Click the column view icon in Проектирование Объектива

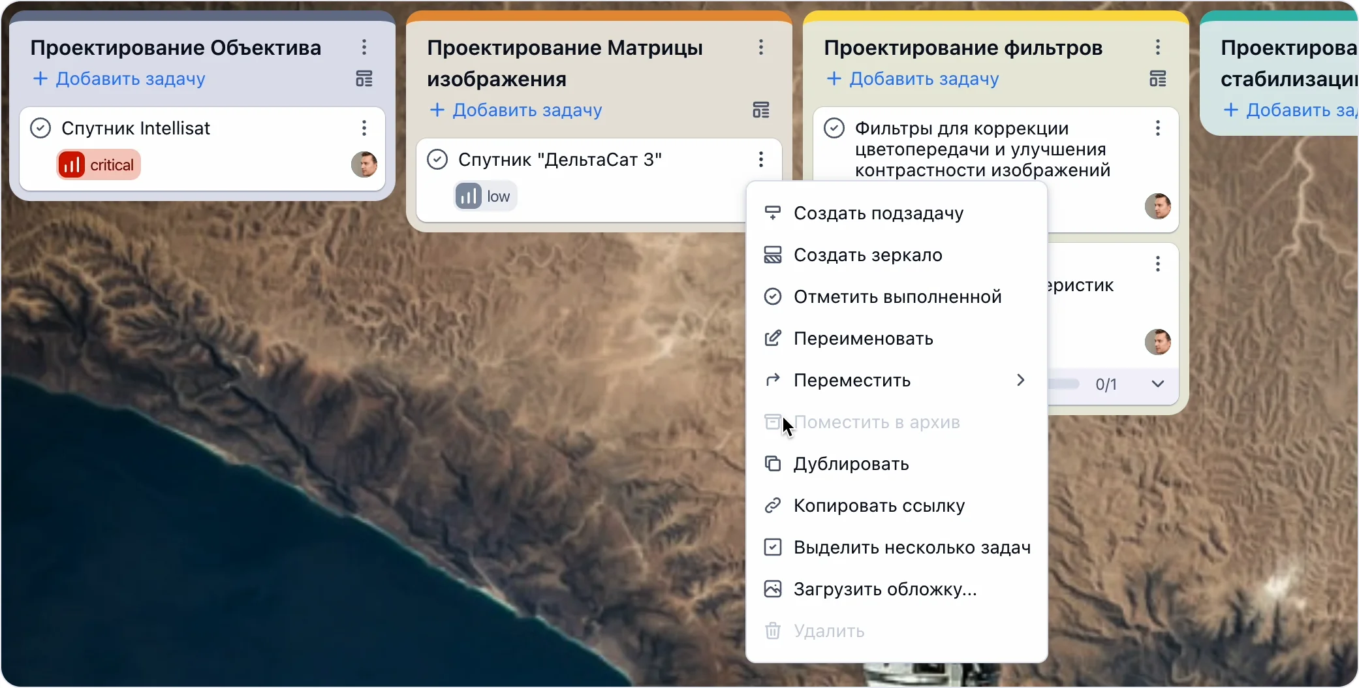click(x=364, y=79)
